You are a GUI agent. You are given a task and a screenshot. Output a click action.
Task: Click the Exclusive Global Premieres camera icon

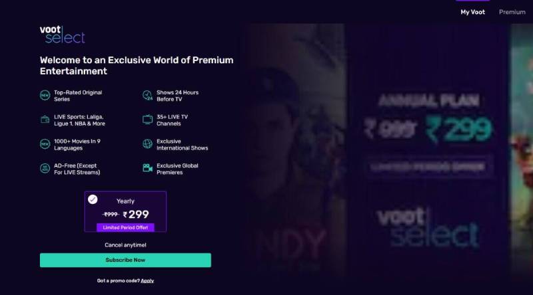click(147, 168)
